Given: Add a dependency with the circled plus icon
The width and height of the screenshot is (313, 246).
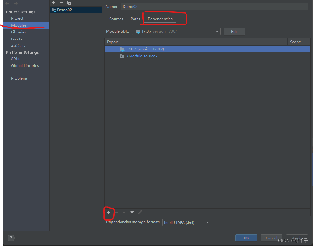Looking at the screenshot, I should pyautogui.click(x=109, y=212).
